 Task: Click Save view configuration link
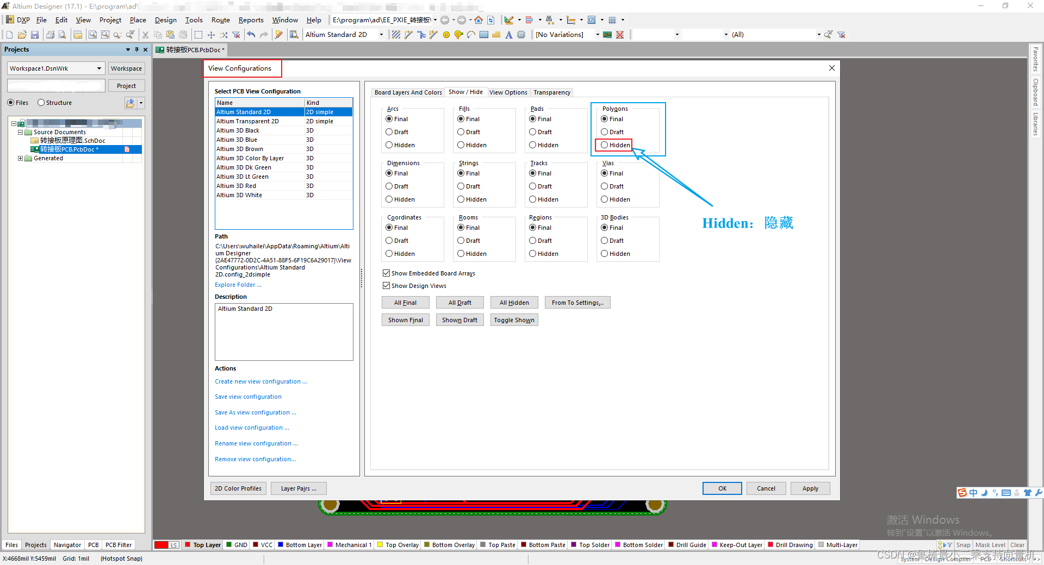tap(248, 397)
